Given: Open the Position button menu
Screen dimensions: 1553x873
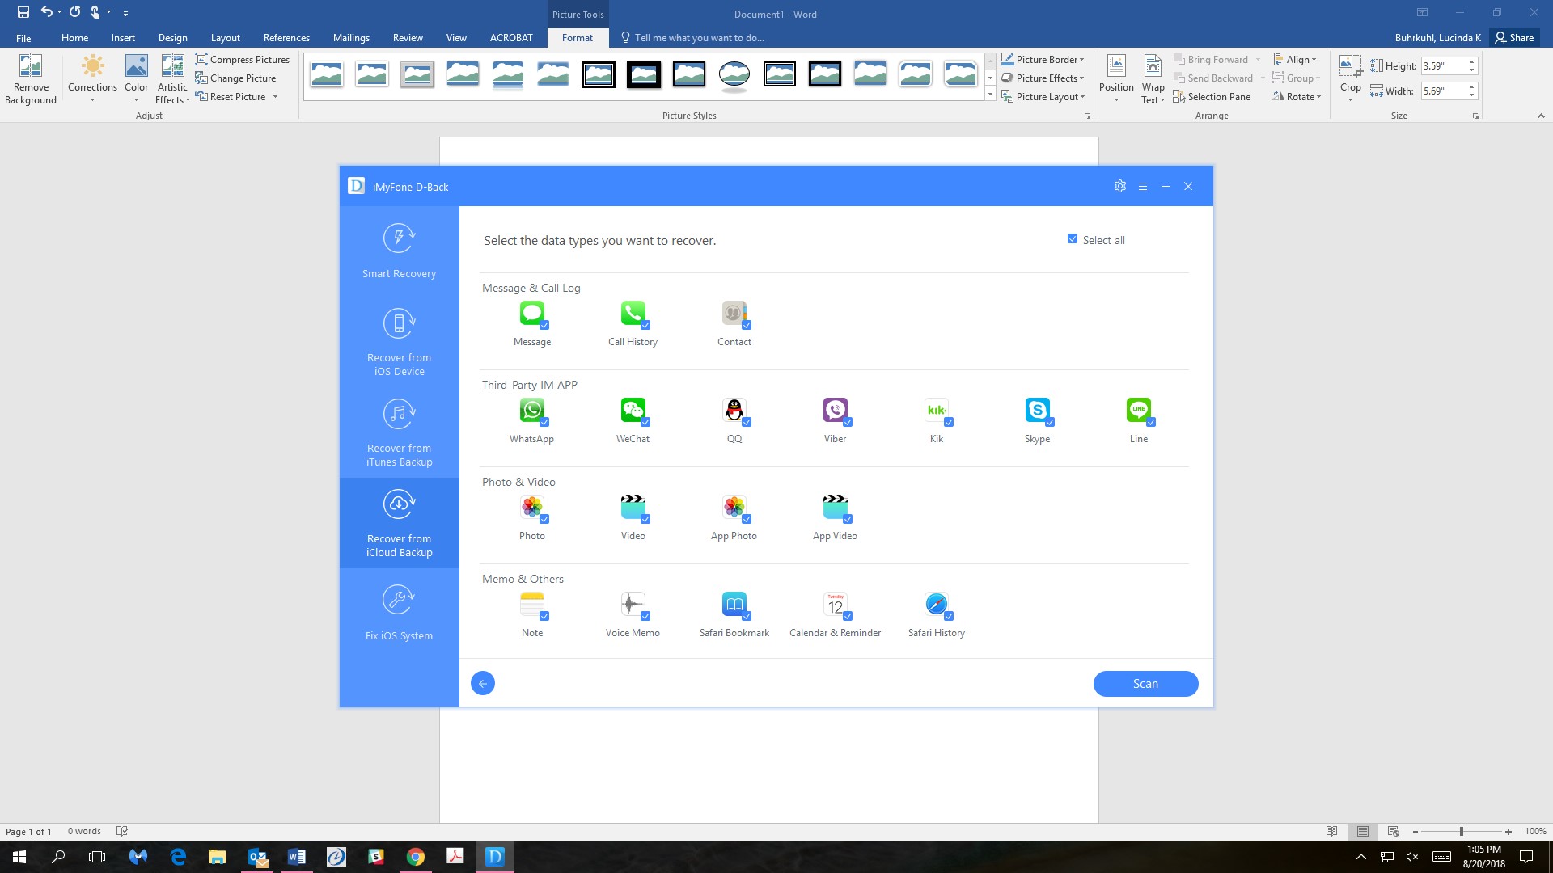Looking at the screenshot, I should click(1116, 79).
